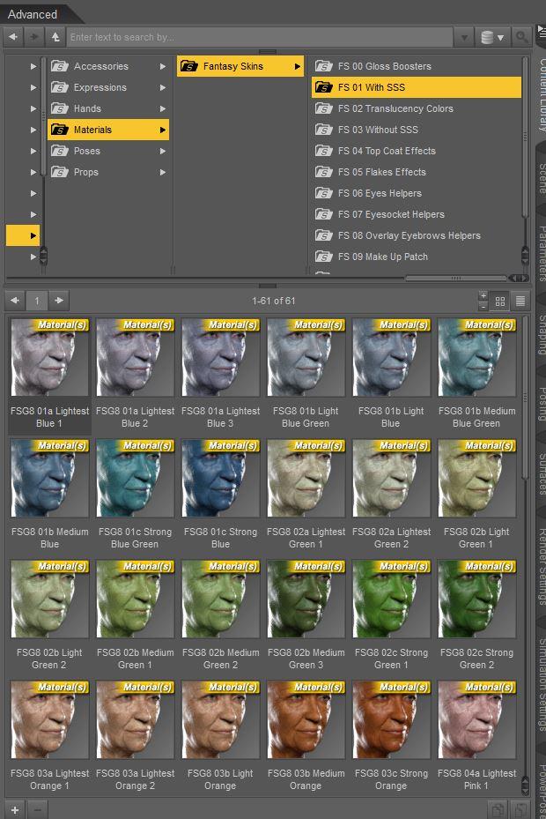Viewport: 546px width, 819px height.
Task: Increase thumbnail size with plus button
Action: [483, 296]
